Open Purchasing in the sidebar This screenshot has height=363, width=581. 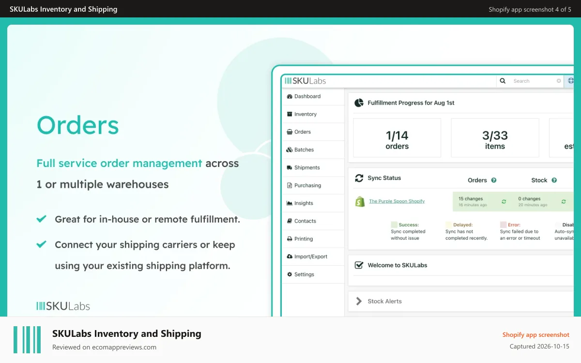click(313, 185)
